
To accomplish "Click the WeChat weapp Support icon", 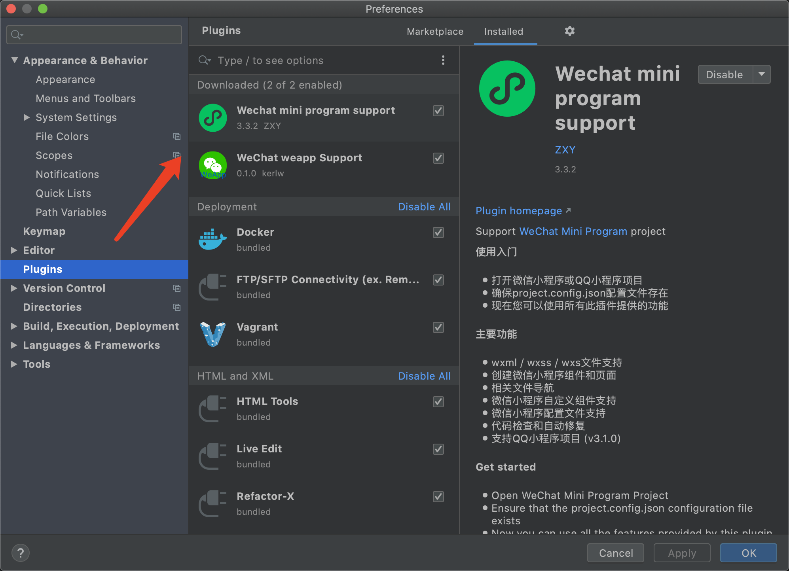I will coord(213,165).
